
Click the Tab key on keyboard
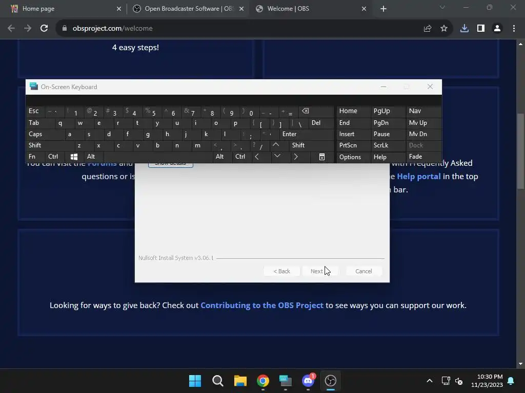coord(40,123)
